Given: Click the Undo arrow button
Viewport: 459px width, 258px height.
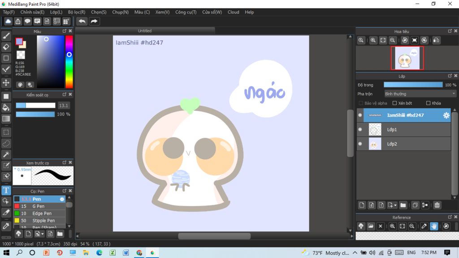Looking at the screenshot, I should [82, 21].
